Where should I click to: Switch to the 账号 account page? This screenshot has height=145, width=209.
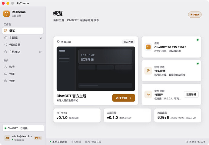[23, 67]
